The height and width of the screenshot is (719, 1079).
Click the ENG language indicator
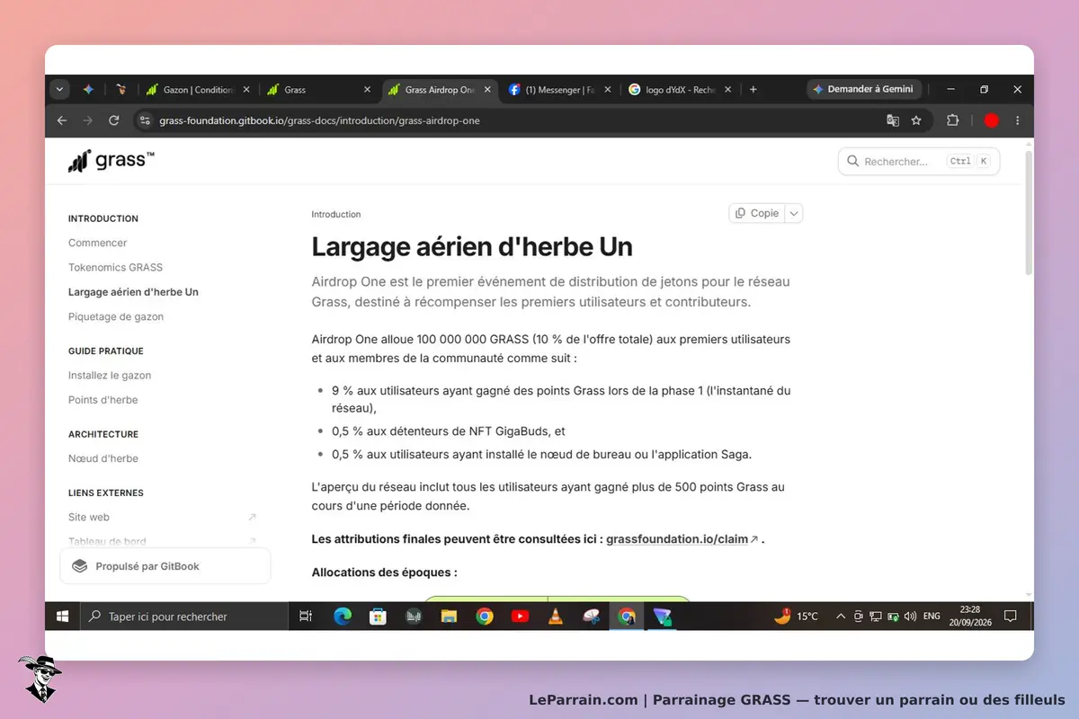point(932,617)
